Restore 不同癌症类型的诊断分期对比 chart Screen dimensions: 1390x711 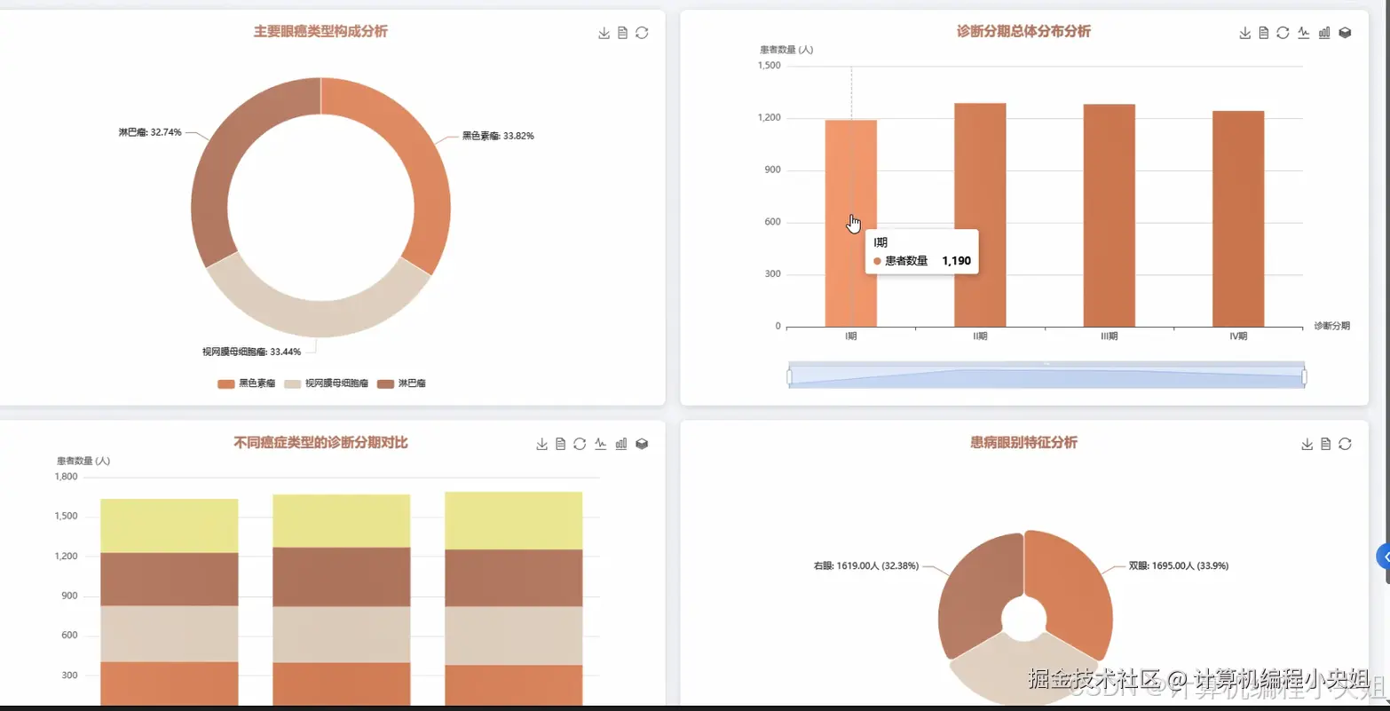[x=580, y=444]
